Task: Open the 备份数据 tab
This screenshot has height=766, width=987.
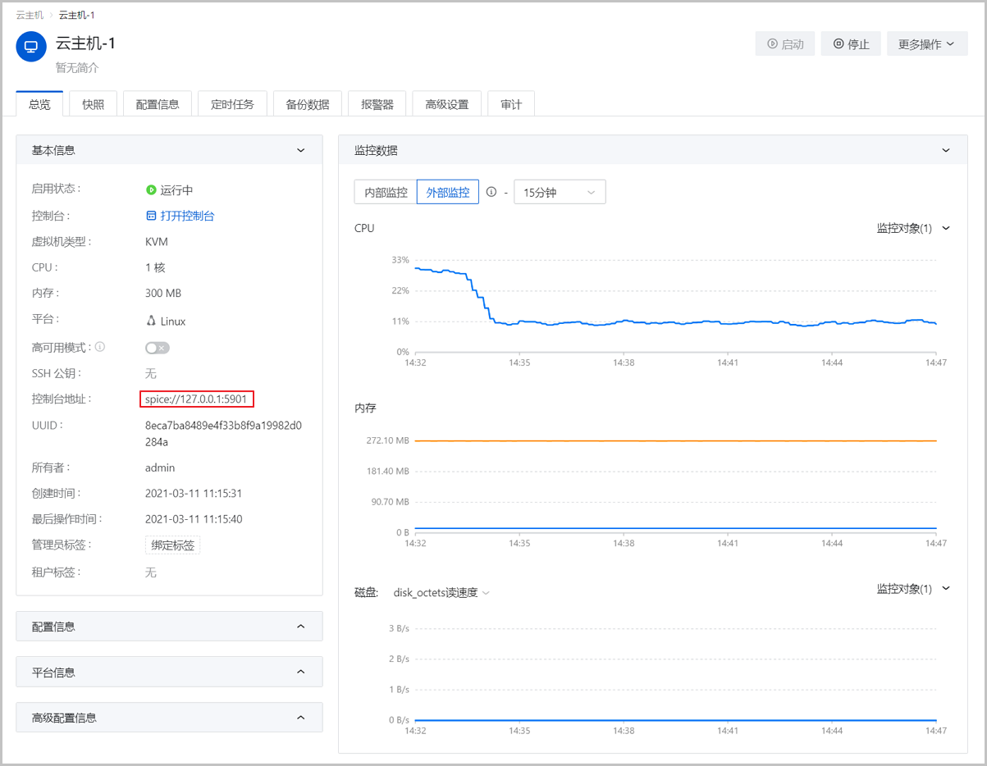Action: point(308,104)
